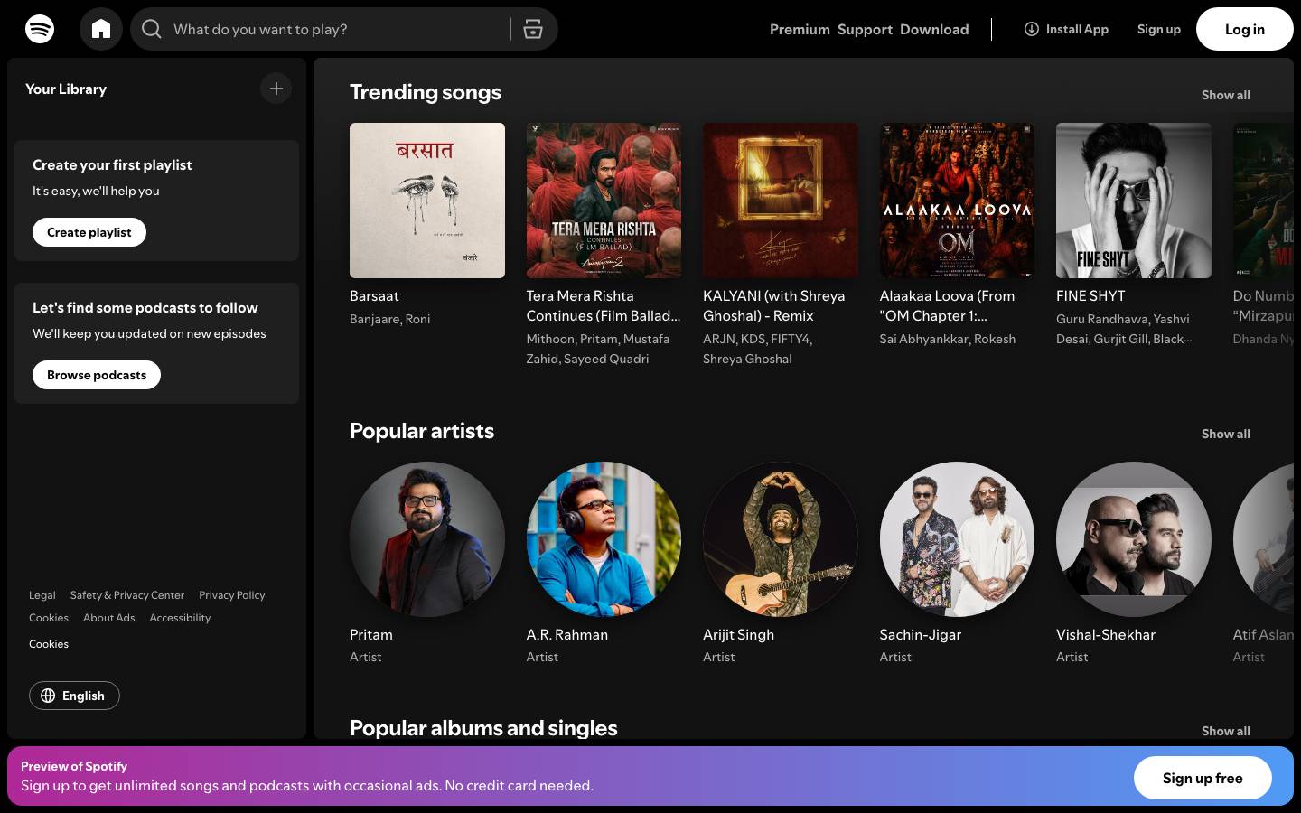Click the Log in button

point(1245,29)
